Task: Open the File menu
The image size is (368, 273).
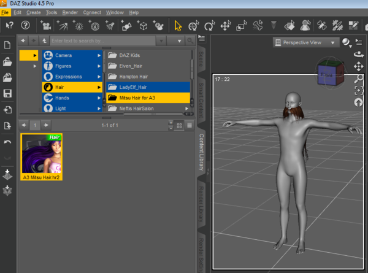Action: click(5, 12)
